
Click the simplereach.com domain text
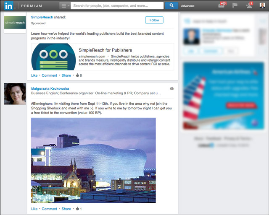[92, 57]
